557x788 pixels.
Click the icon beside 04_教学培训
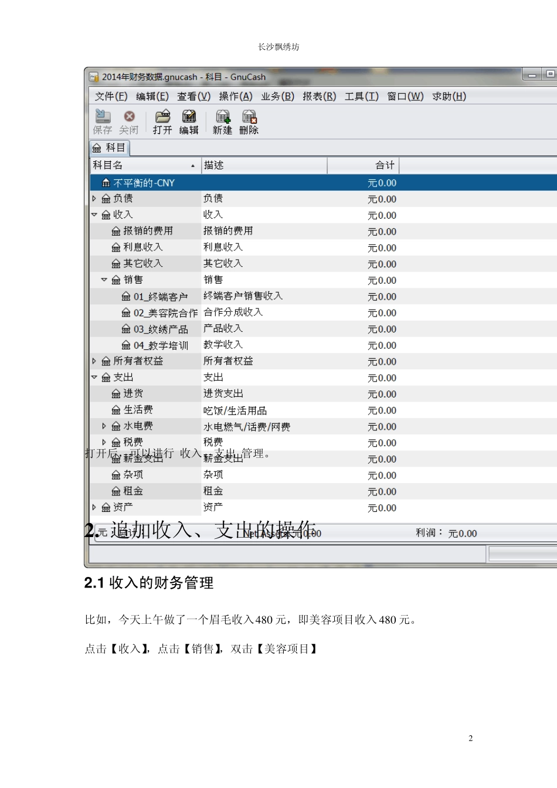tap(126, 345)
